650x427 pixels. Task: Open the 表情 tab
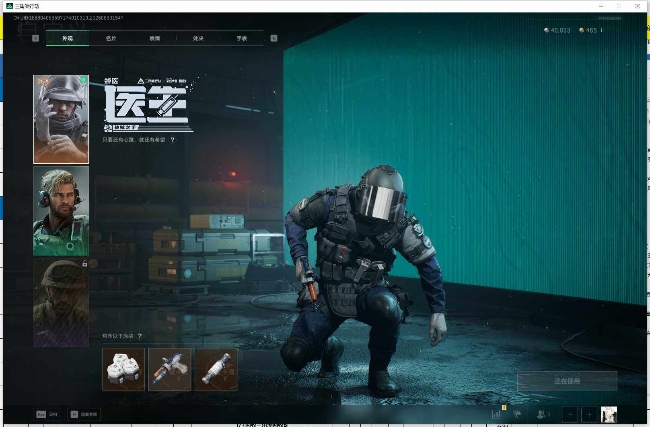(154, 38)
